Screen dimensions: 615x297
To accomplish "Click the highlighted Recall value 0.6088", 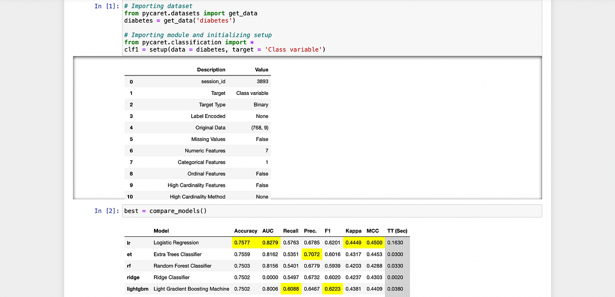I will pos(290,289).
